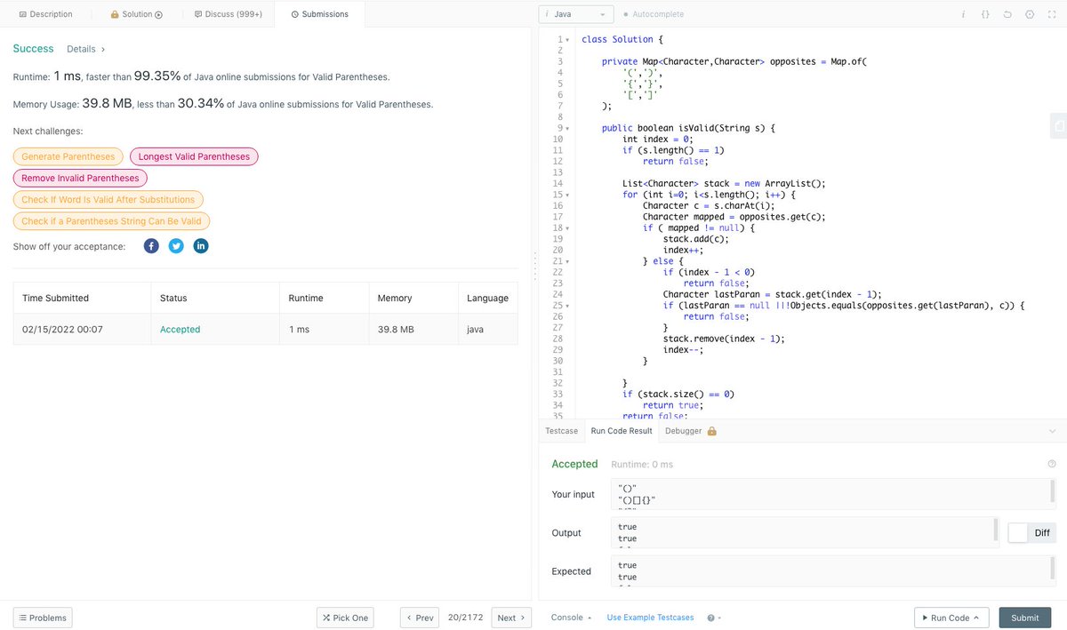Click the Output result box

tap(805, 532)
